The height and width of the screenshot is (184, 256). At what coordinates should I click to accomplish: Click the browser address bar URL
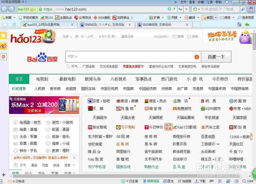click(x=65, y=9)
